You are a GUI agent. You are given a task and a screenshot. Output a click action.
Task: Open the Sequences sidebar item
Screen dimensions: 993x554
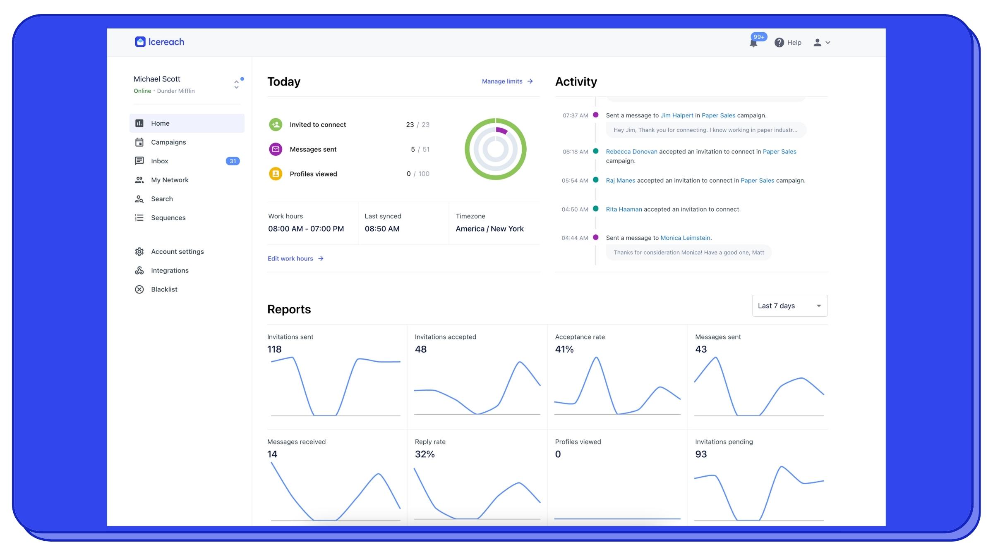pyautogui.click(x=168, y=218)
